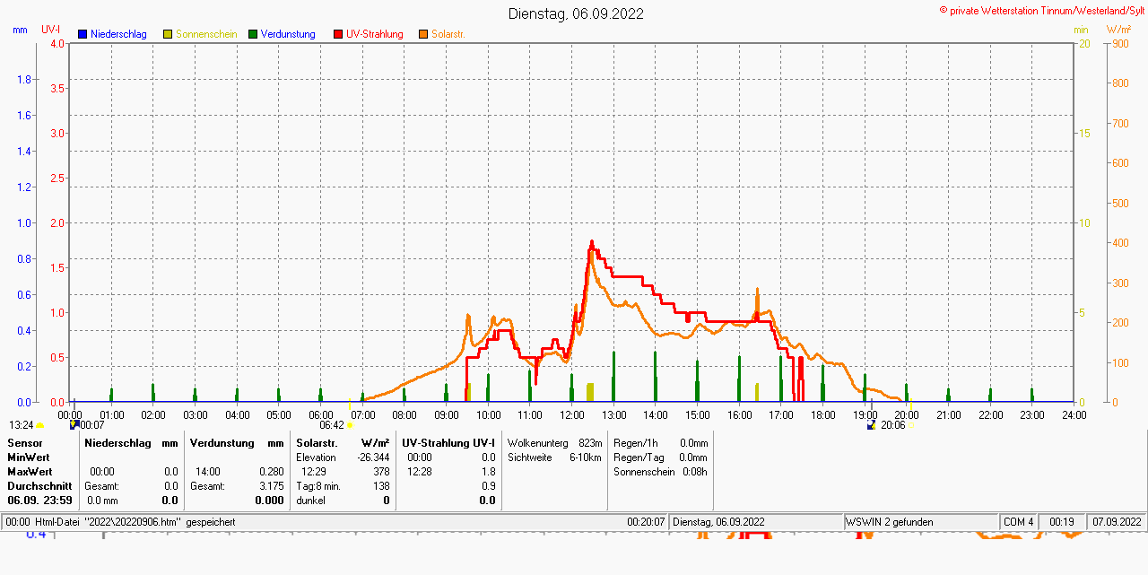Viewport: 1148px width, 575px height.
Task: Select the 'UV-Strahlung' legend label
Action: pos(375,34)
